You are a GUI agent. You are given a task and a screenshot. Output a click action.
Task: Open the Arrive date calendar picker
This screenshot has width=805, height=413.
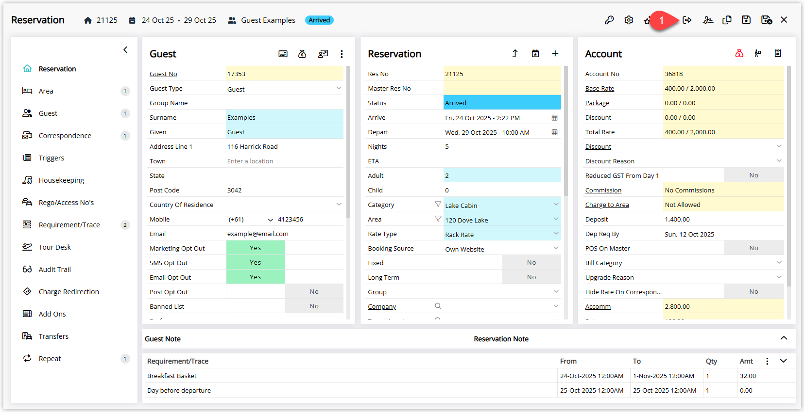pos(554,118)
